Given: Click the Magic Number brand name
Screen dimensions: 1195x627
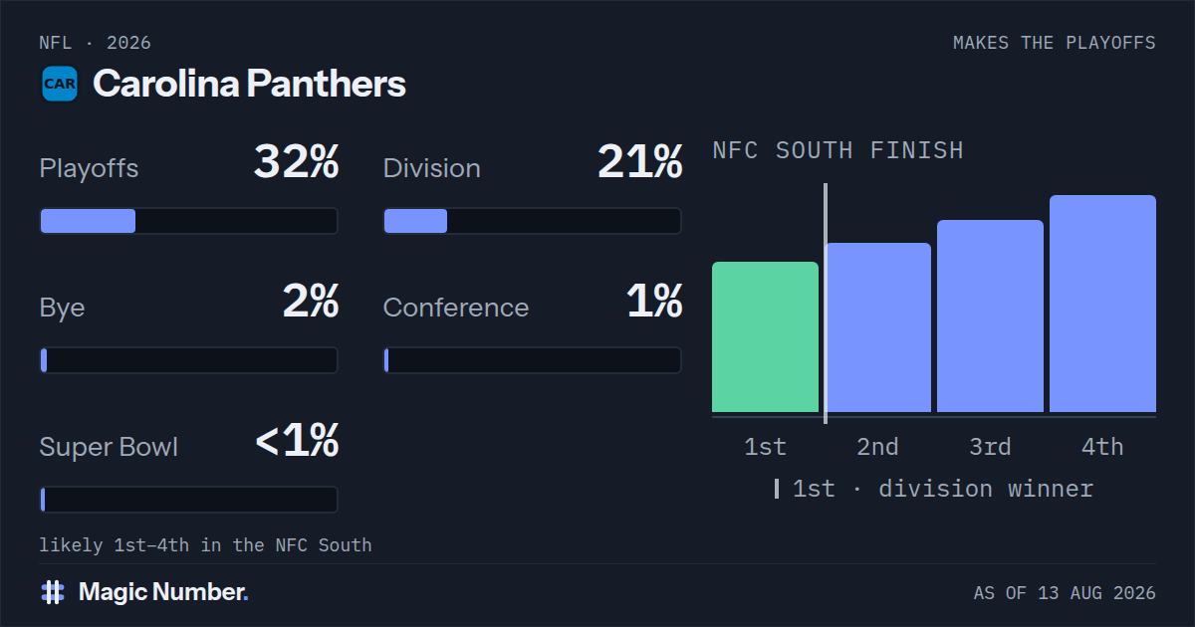Looking at the screenshot, I should tap(163, 592).
